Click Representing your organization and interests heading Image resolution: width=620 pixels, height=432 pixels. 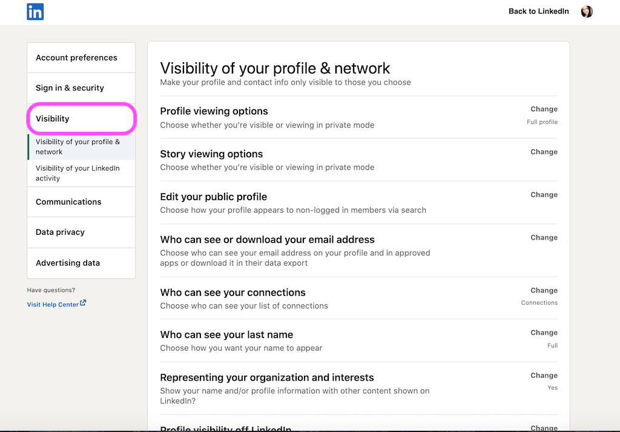point(267,378)
